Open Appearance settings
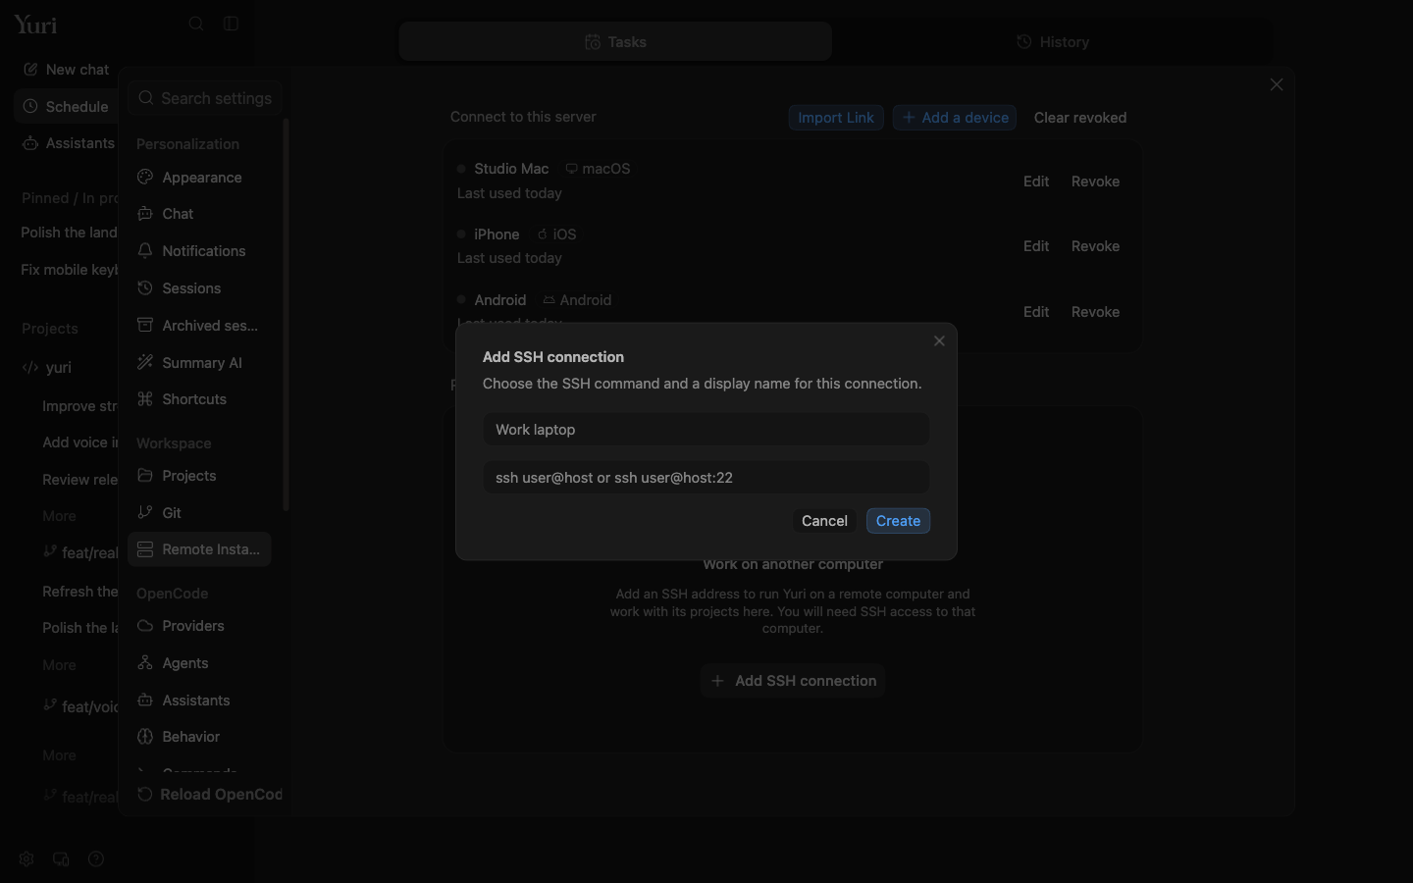 199,178
